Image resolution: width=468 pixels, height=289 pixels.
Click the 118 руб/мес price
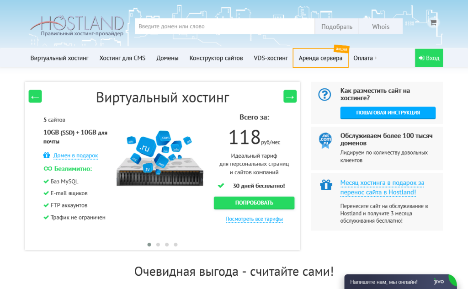coord(254,137)
